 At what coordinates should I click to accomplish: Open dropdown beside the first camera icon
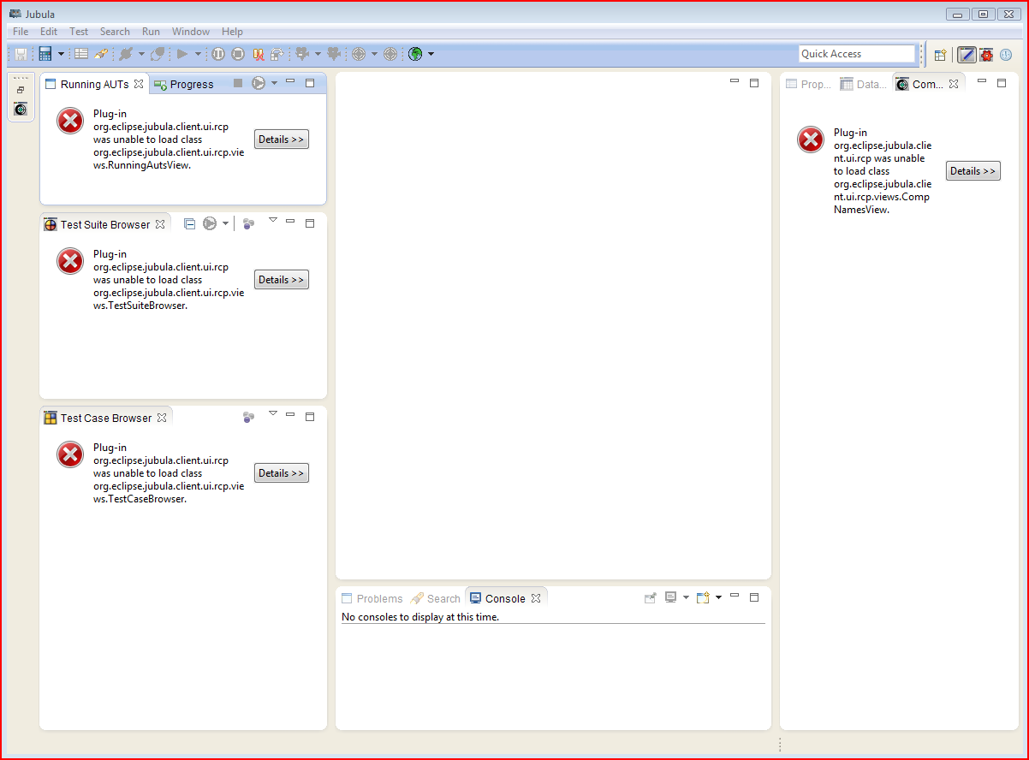[318, 54]
